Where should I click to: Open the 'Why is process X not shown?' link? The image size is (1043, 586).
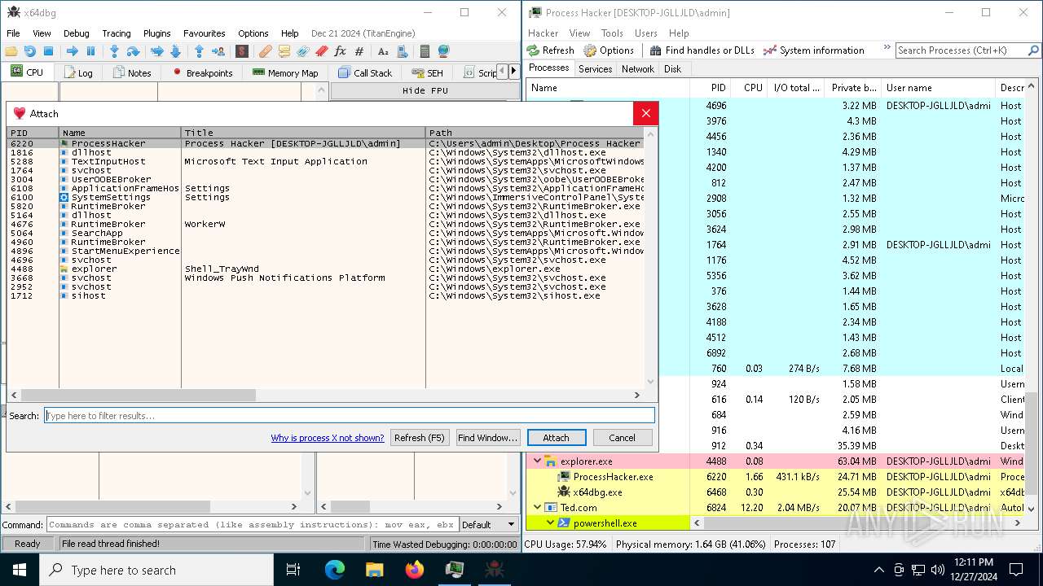click(328, 438)
